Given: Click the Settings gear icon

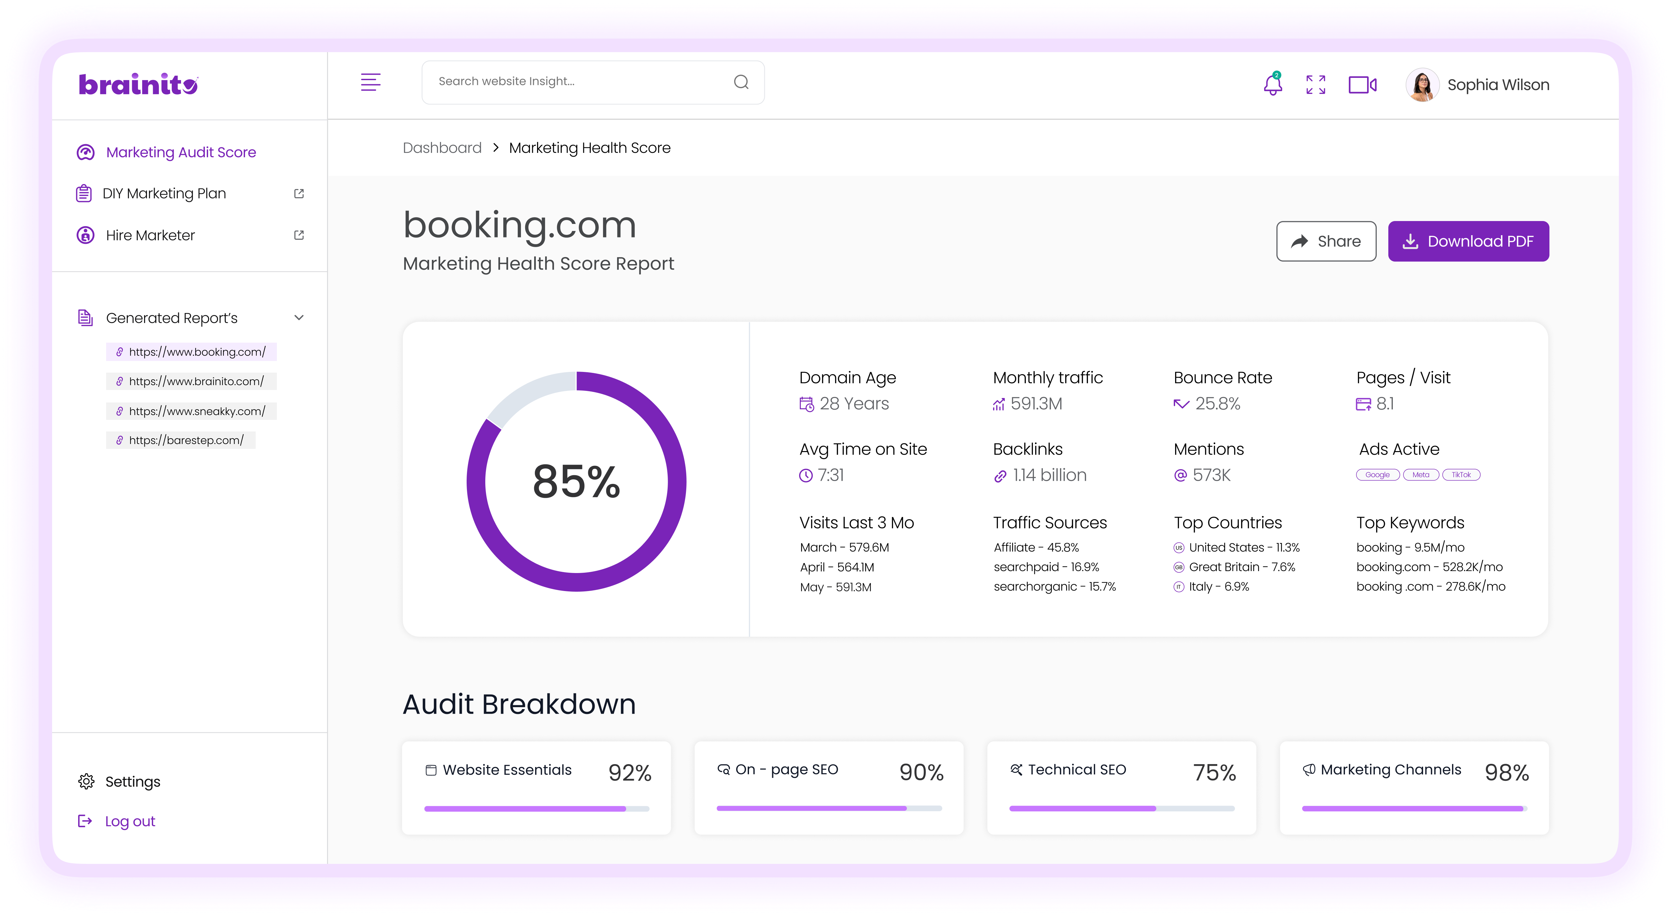Looking at the screenshot, I should point(86,781).
